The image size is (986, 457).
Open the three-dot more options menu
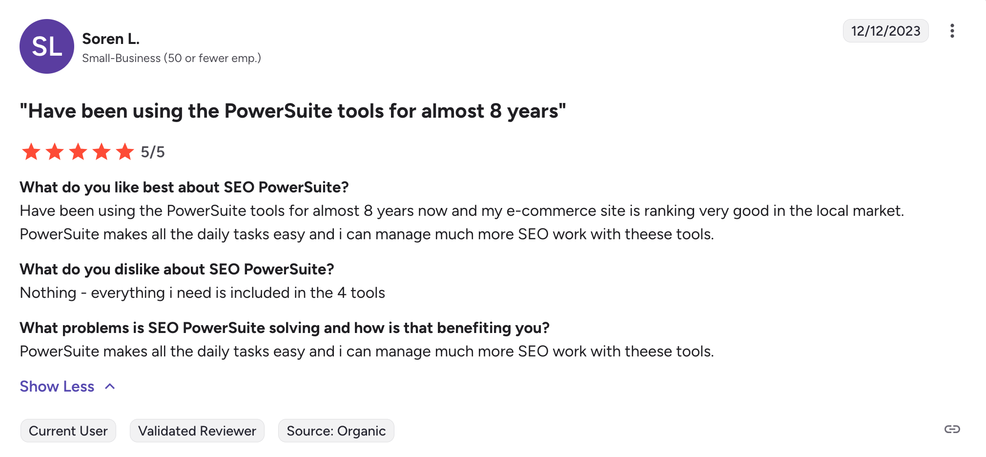tap(952, 31)
